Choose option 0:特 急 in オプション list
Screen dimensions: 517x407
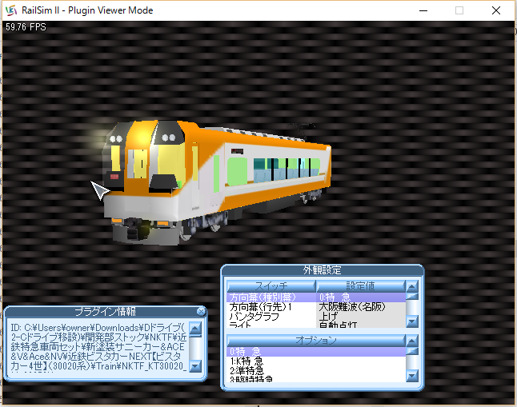click(316, 352)
